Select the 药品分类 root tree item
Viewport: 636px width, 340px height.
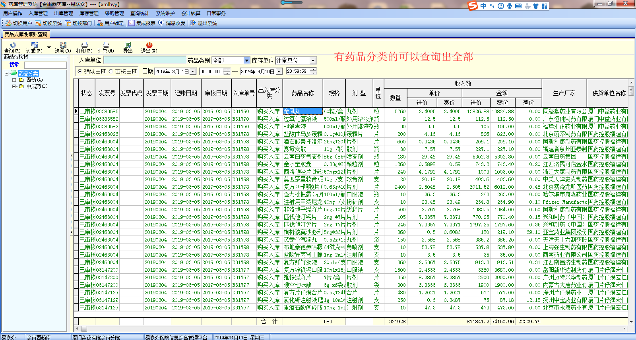tap(28, 73)
